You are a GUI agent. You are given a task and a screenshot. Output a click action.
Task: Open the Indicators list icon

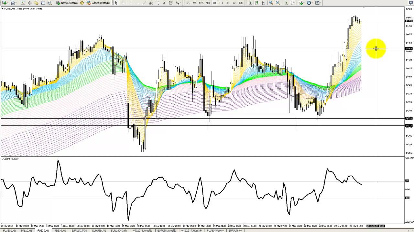[300, 3]
